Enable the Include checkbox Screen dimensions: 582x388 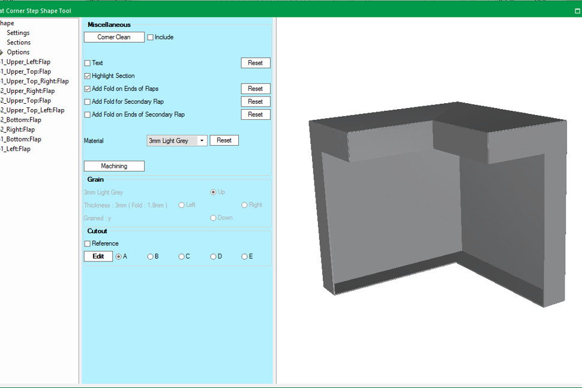coord(149,37)
